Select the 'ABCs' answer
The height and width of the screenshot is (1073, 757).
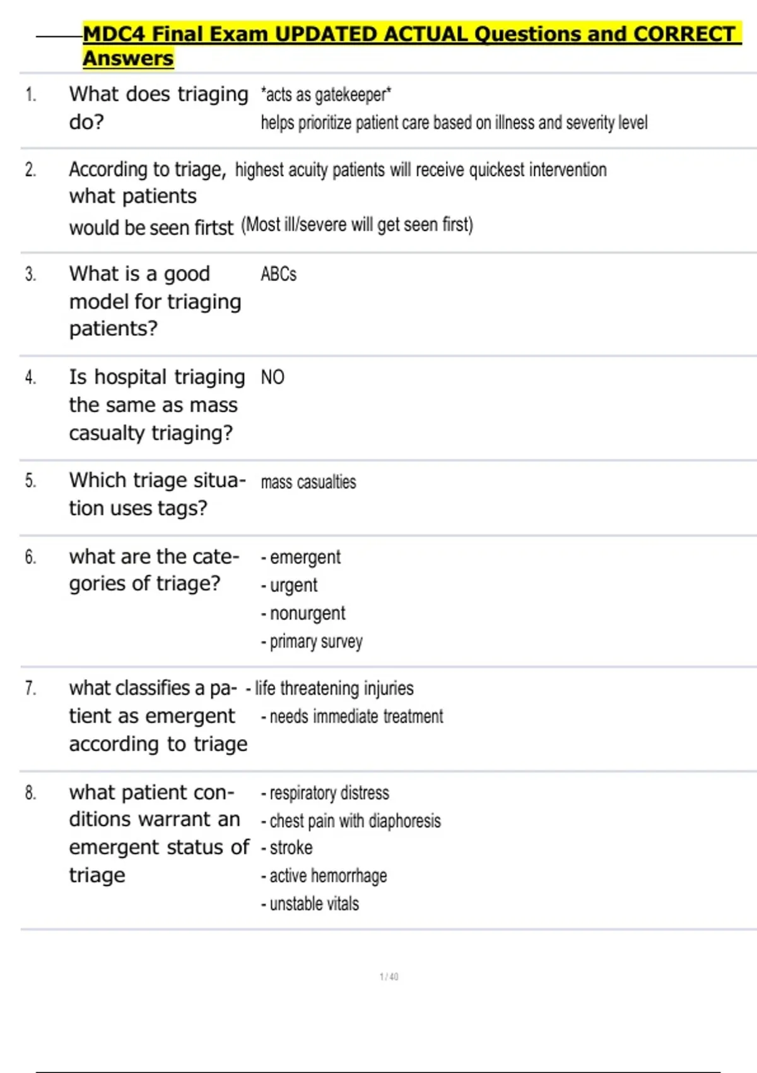click(278, 274)
